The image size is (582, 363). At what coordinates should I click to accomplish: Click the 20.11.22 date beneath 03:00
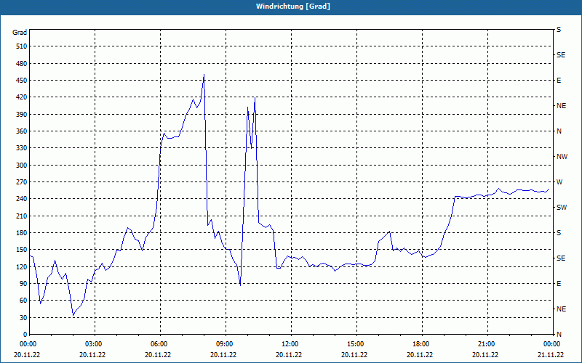click(92, 355)
